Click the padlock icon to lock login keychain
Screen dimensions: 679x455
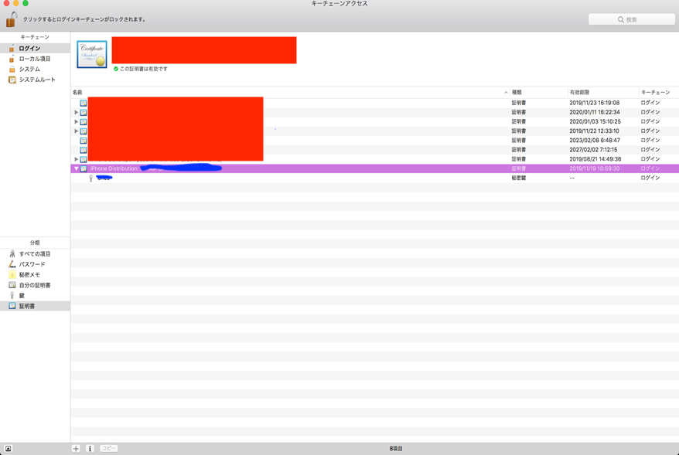[12, 19]
